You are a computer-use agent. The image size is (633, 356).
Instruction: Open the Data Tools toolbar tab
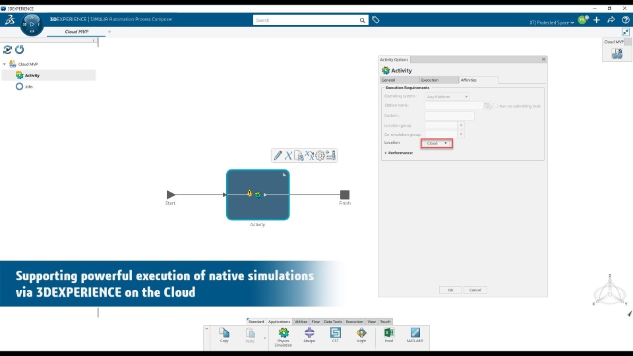[x=333, y=322]
